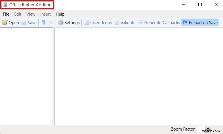223x134 pixels.
Task: Close the Office RibbonX Editor window
Action: click(x=216, y=5)
